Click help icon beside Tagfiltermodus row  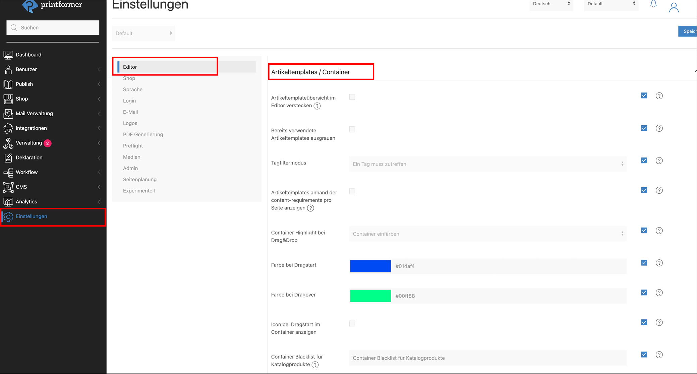pyautogui.click(x=659, y=161)
